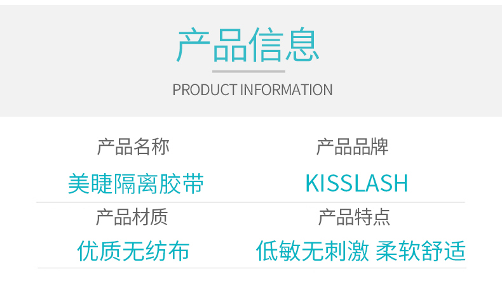
Task: Click the 低敏无刺激 feature text
Action: (313, 251)
